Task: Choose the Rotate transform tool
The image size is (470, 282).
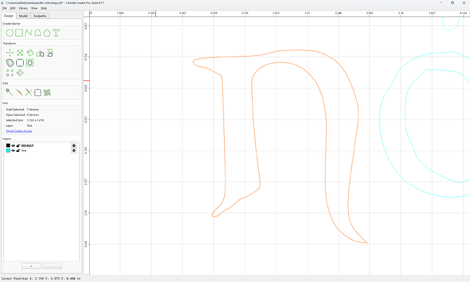Action: [x=30, y=53]
